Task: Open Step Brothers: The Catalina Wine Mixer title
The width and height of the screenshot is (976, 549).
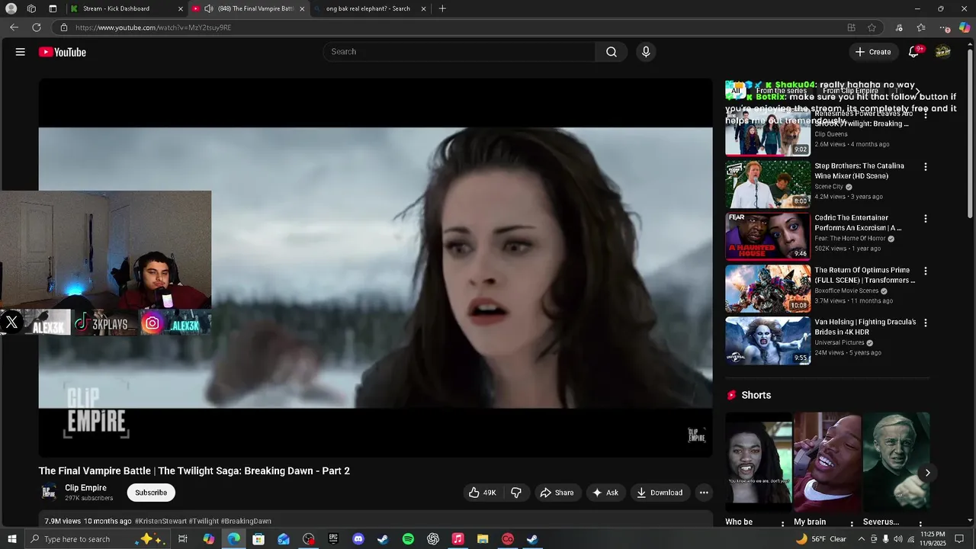Action: [859, 171]
